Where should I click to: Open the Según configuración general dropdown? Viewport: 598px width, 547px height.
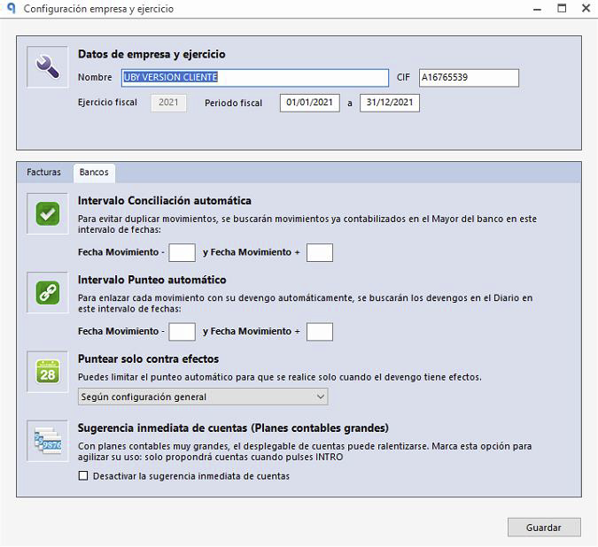[203, 397]
